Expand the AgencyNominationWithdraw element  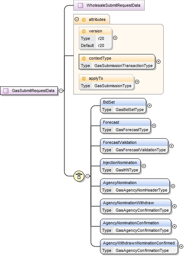tap(175, 206)
